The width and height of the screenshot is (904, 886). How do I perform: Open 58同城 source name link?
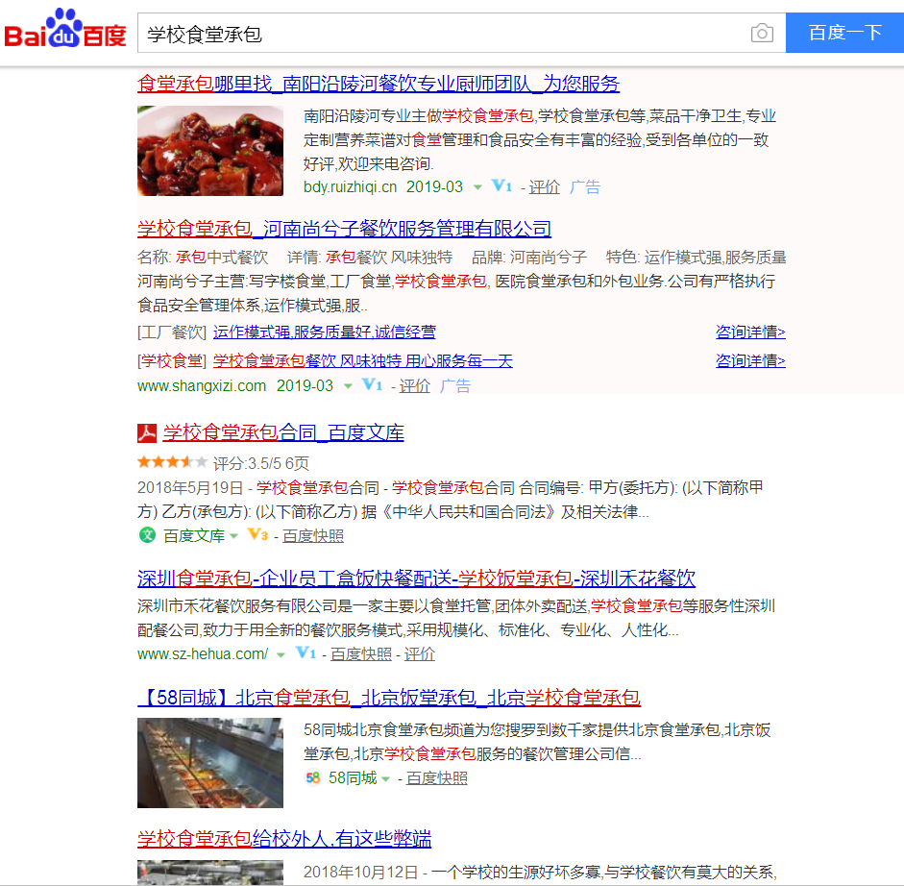click(x=353, y=778)
